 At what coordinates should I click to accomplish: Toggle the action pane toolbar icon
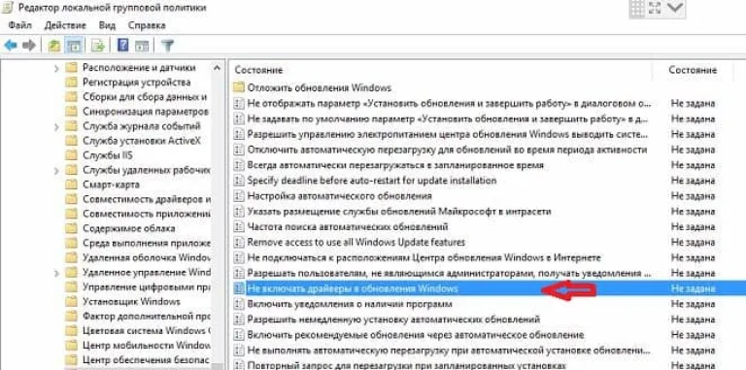point(142,46)
